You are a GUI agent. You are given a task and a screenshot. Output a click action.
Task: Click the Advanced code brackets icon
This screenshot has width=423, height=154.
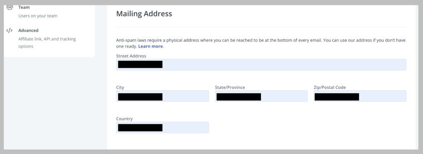pyautogui.click(x=10, y=30)
